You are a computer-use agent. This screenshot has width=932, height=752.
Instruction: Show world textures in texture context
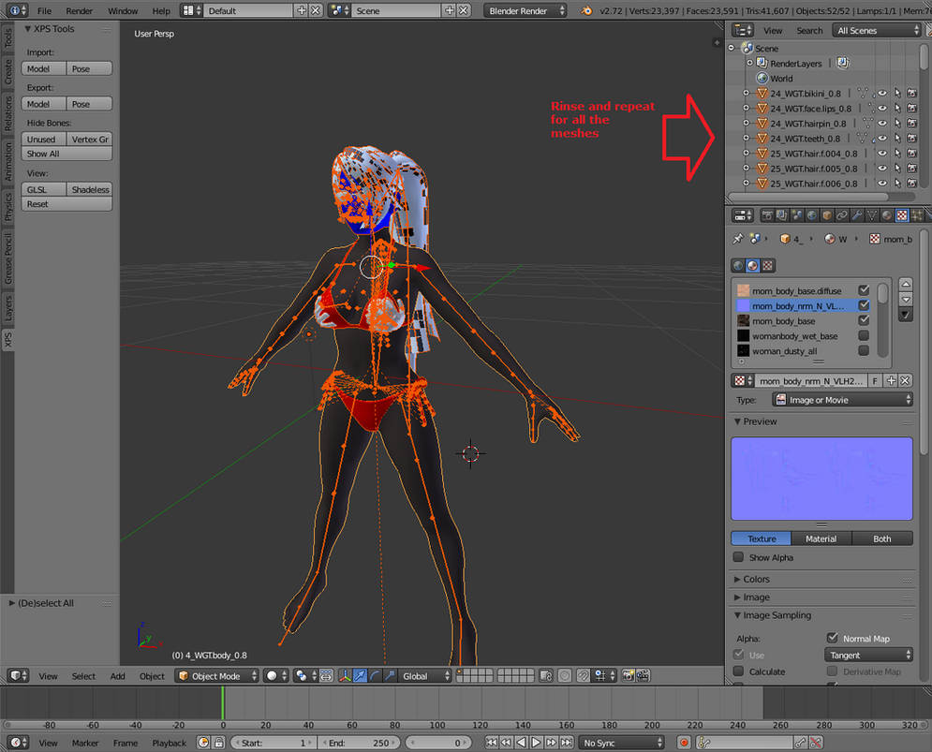coord(738,266)
